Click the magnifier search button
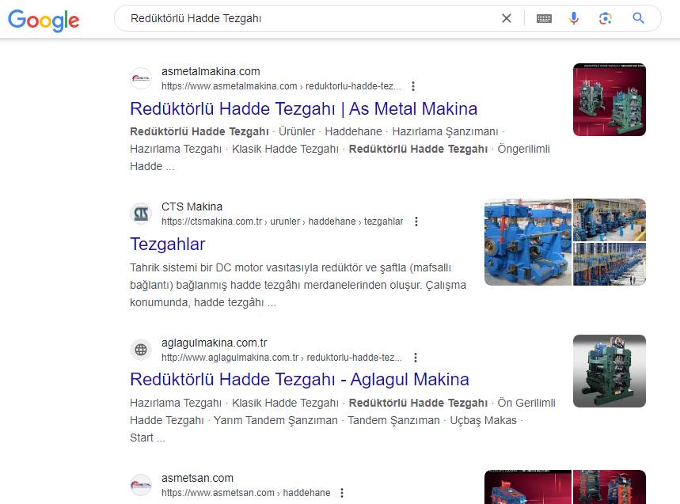Screen dimensions: 680x504 click(639, 18)
